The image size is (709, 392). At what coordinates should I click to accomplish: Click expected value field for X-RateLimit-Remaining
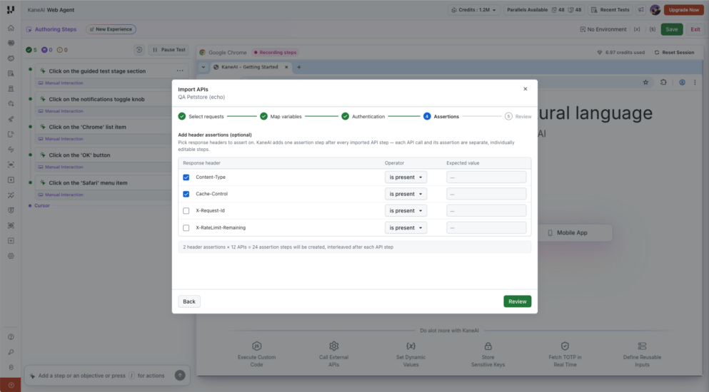[x=486, y=228]
